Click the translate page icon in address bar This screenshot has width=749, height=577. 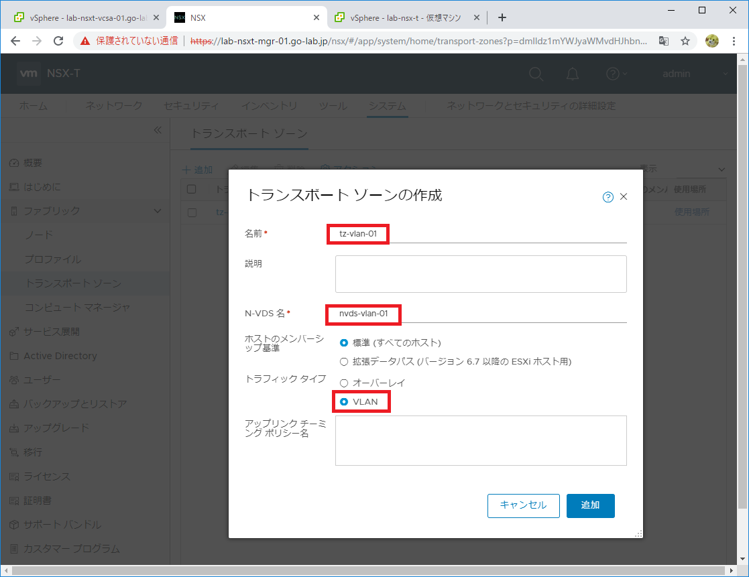tap(663, 41)
